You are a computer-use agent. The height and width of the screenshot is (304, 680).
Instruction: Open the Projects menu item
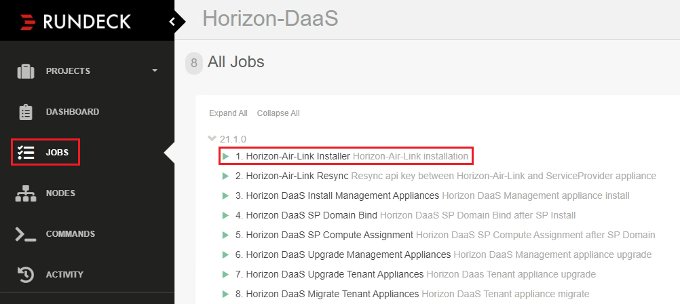tap(68, 71)
